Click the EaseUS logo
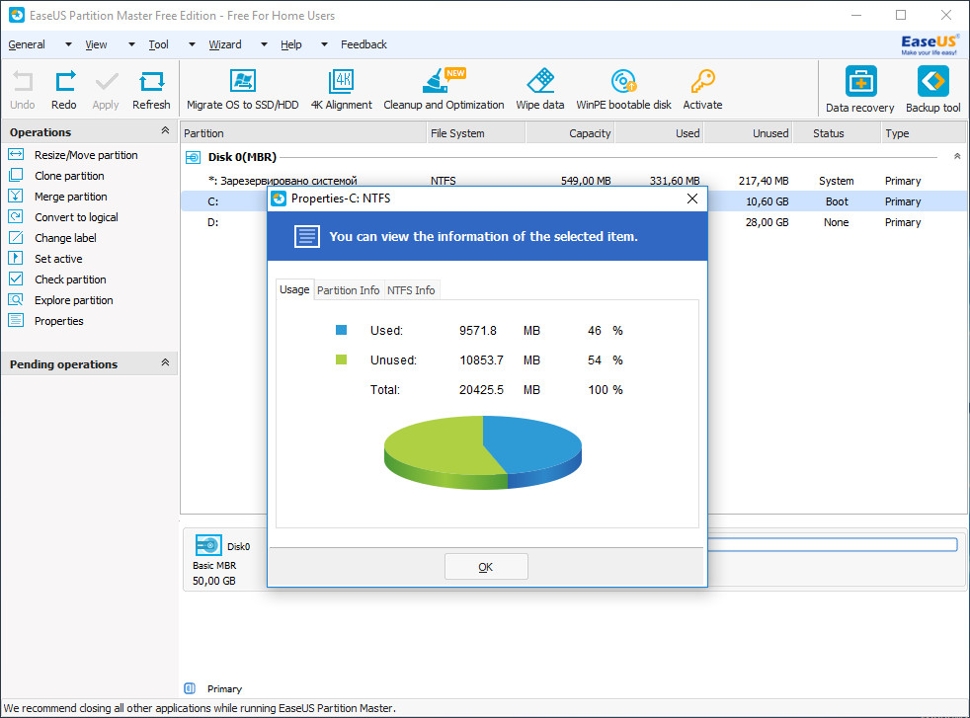 930,44
